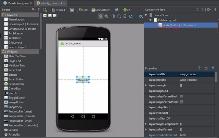Click the refresh preview icon

[x=130, y=16]
